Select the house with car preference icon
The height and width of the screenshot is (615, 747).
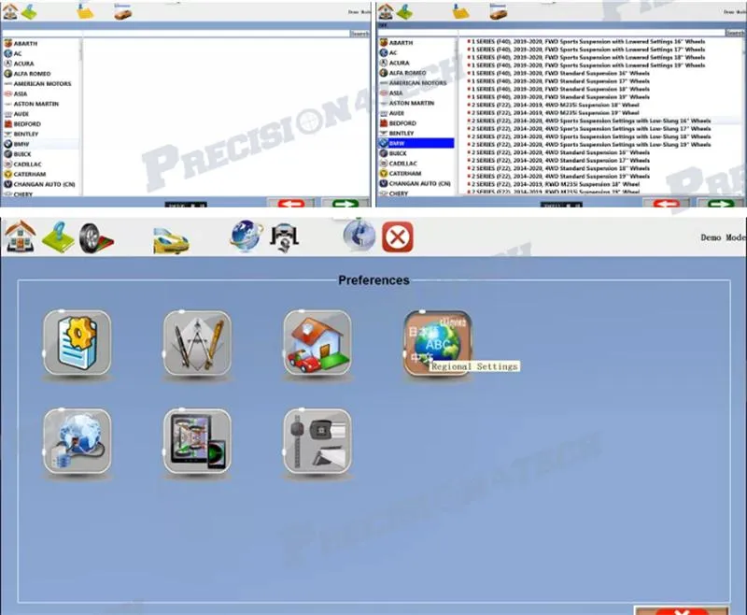pyautogui.click(x=317, y=344)
